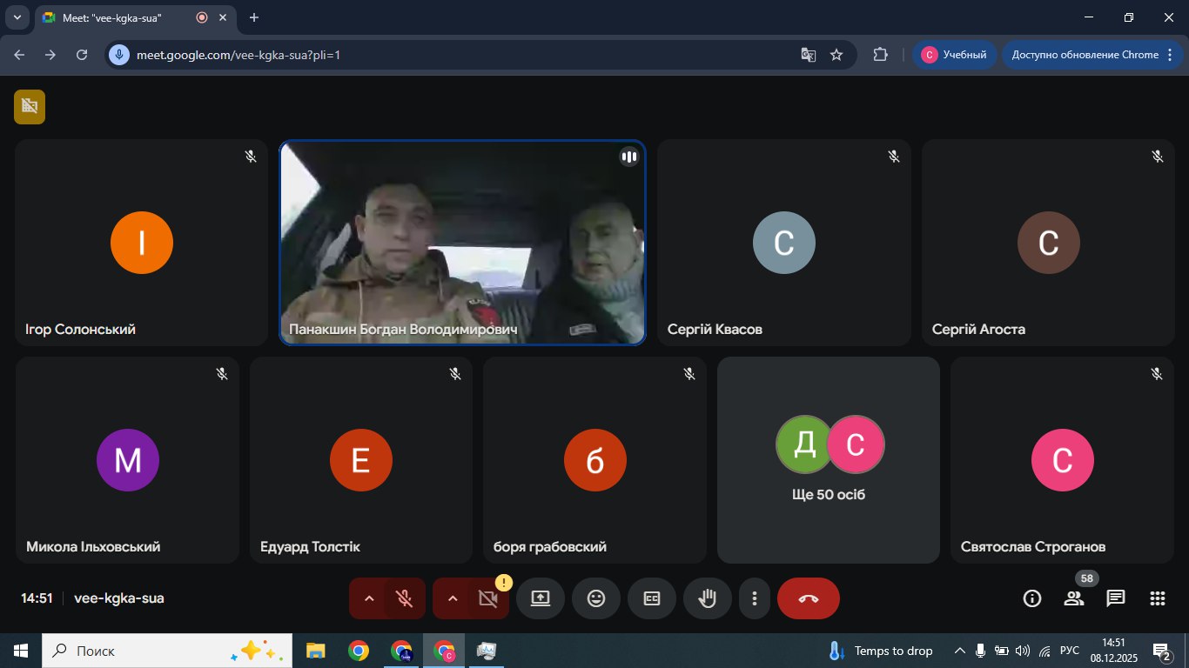Open the activities grid icon
1189x668 pixels.
(x=1158, y=598)
